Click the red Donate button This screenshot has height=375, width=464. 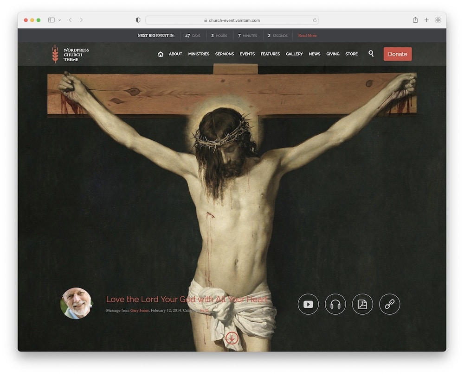click(398, 54)
